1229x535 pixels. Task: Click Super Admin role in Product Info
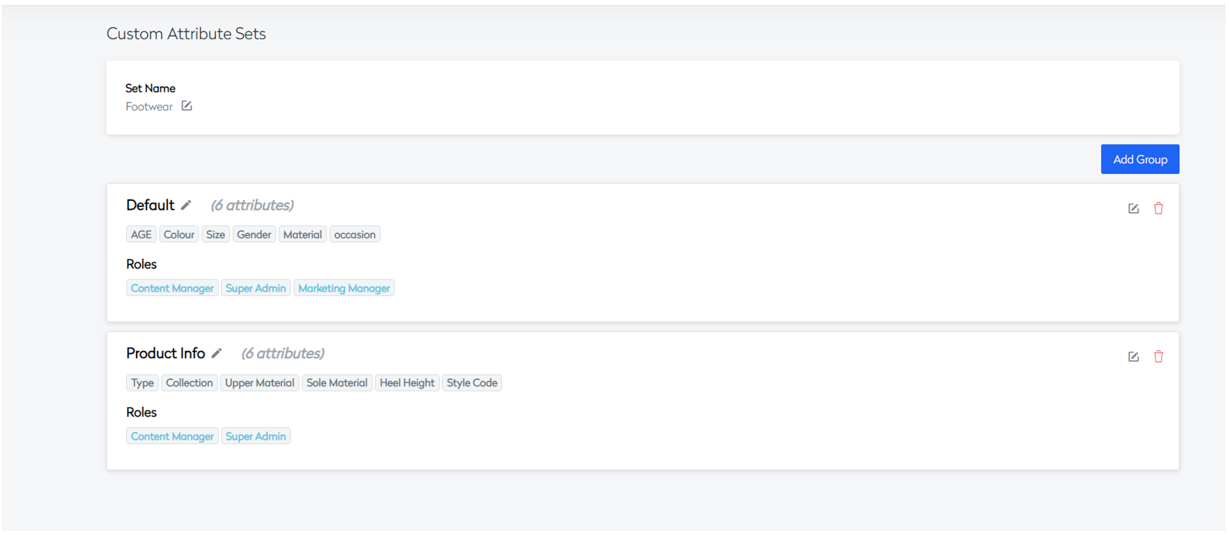256,436
